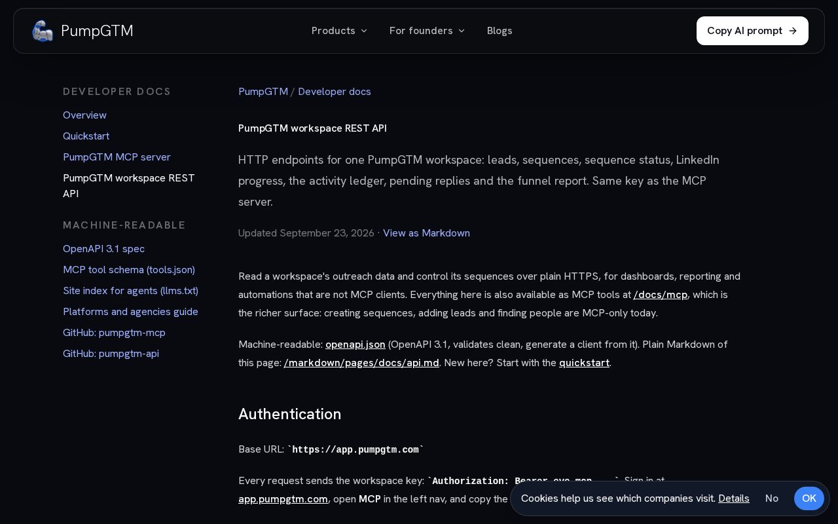838x524 pixels.
Task: Click the Developer docs breadcrumb
Action: 335,92
